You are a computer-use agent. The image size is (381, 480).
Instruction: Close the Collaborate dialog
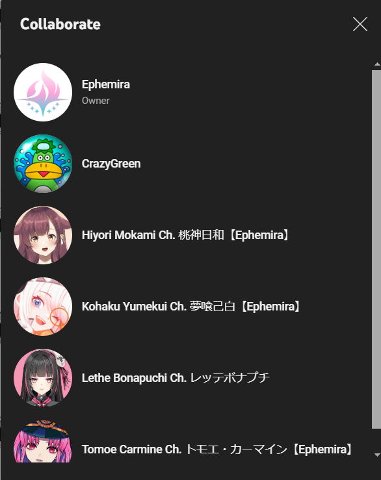click(x=360, y=24)
